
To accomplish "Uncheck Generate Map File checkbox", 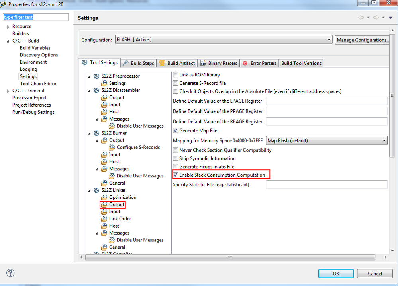I will (x=175, y=131).
